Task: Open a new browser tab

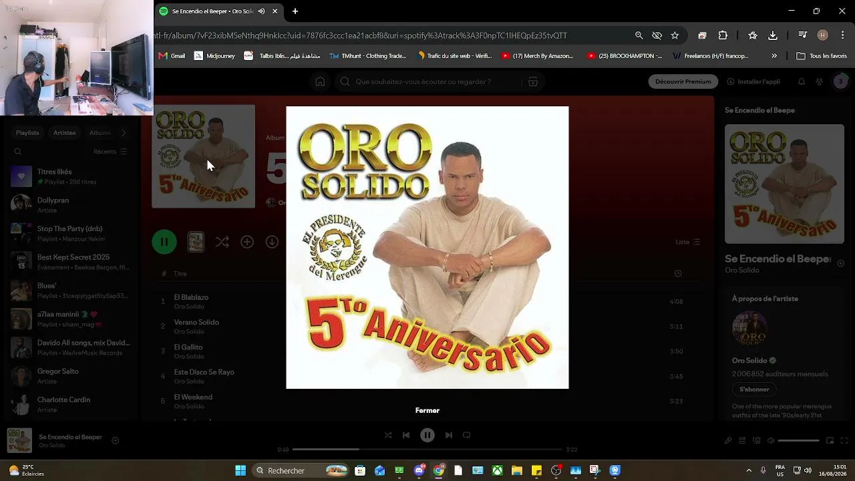Action: pyautogui.click(x=295, y=11)
